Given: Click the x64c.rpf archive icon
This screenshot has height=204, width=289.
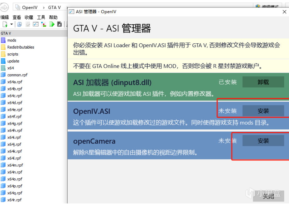Looking at the screenshot, I should tap(3, 96).
